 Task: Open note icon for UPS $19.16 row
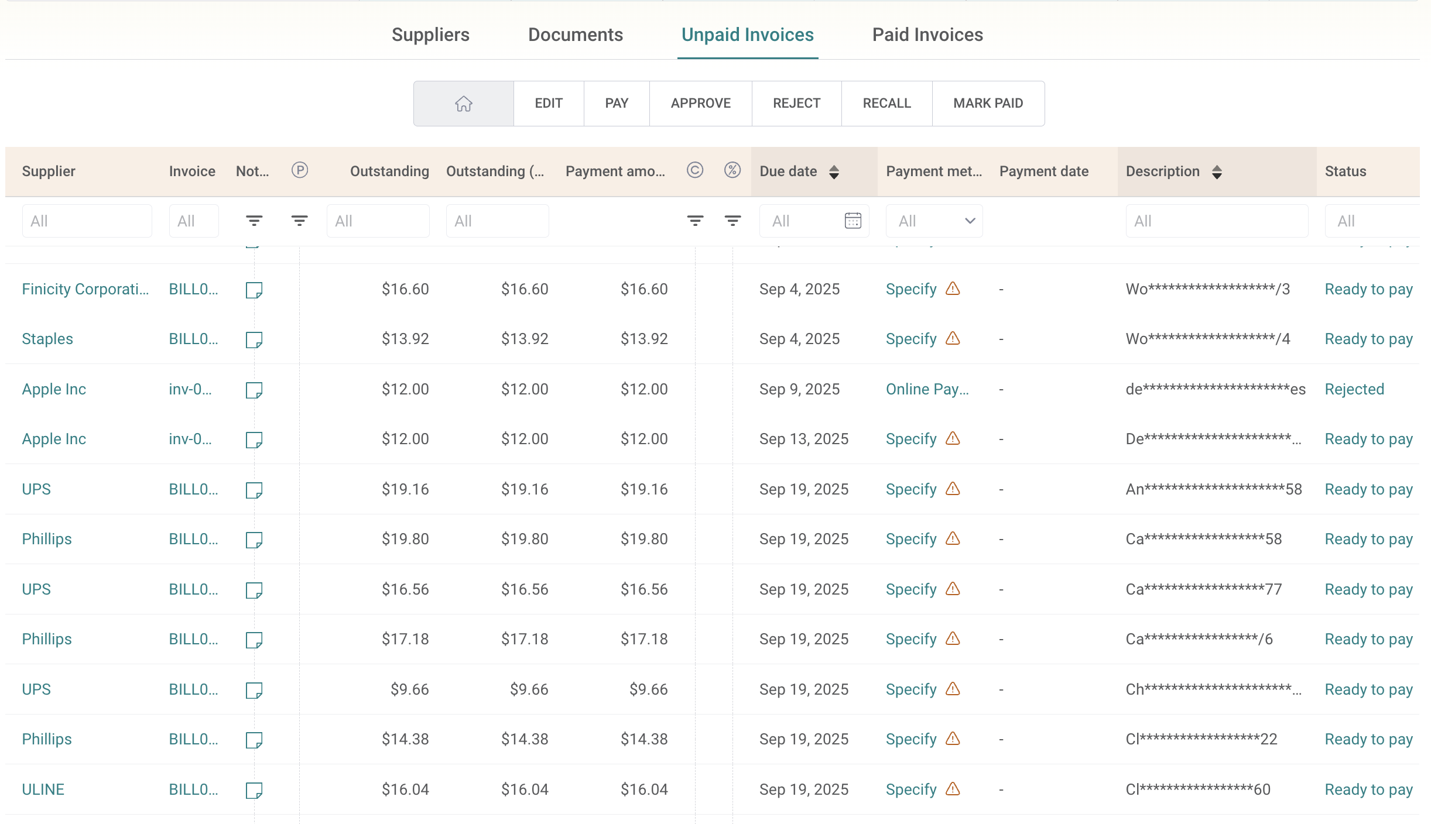click(254, 490)
